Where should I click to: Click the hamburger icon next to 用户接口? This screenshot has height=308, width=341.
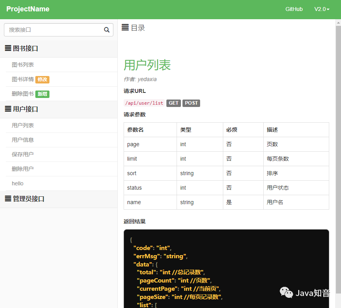click(x=7, y=109)
